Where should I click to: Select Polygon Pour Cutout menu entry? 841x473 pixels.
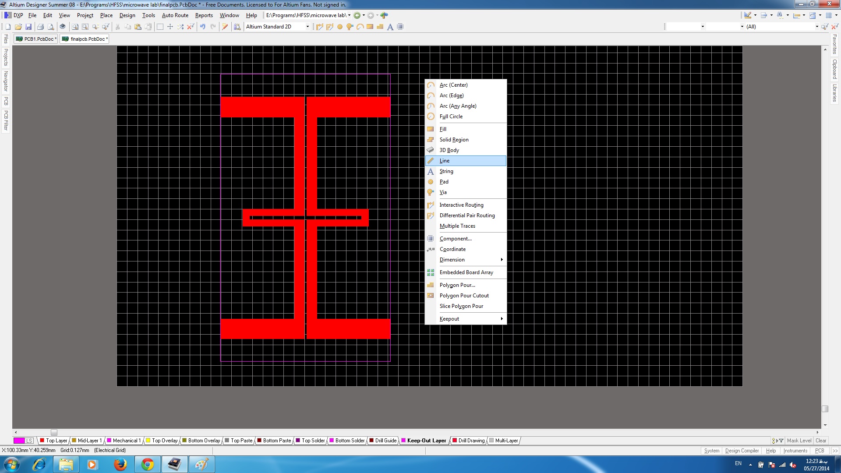(464, 296)
